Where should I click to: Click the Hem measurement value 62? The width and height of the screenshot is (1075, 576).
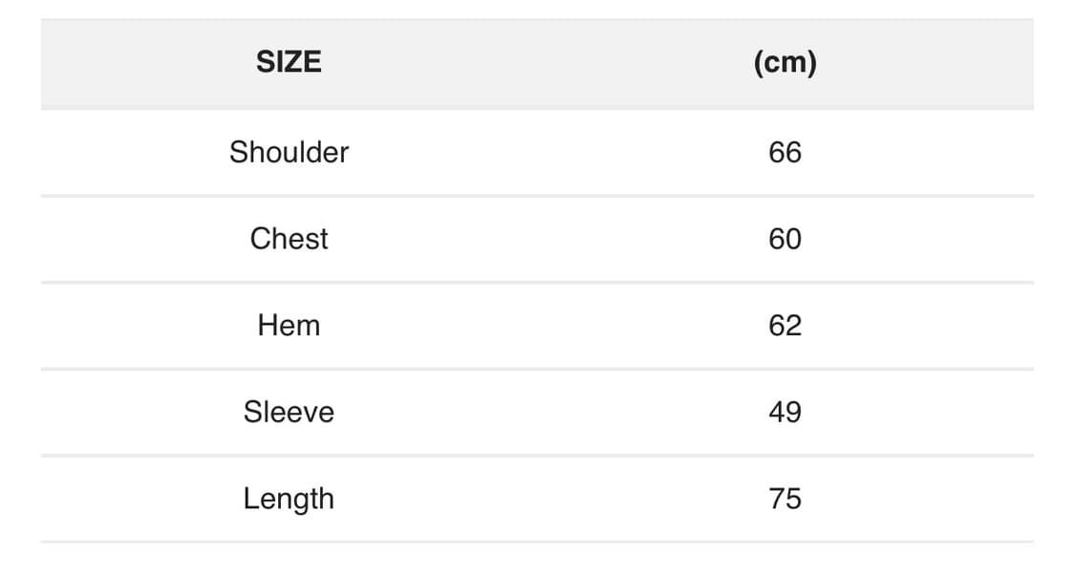(785, 326)
